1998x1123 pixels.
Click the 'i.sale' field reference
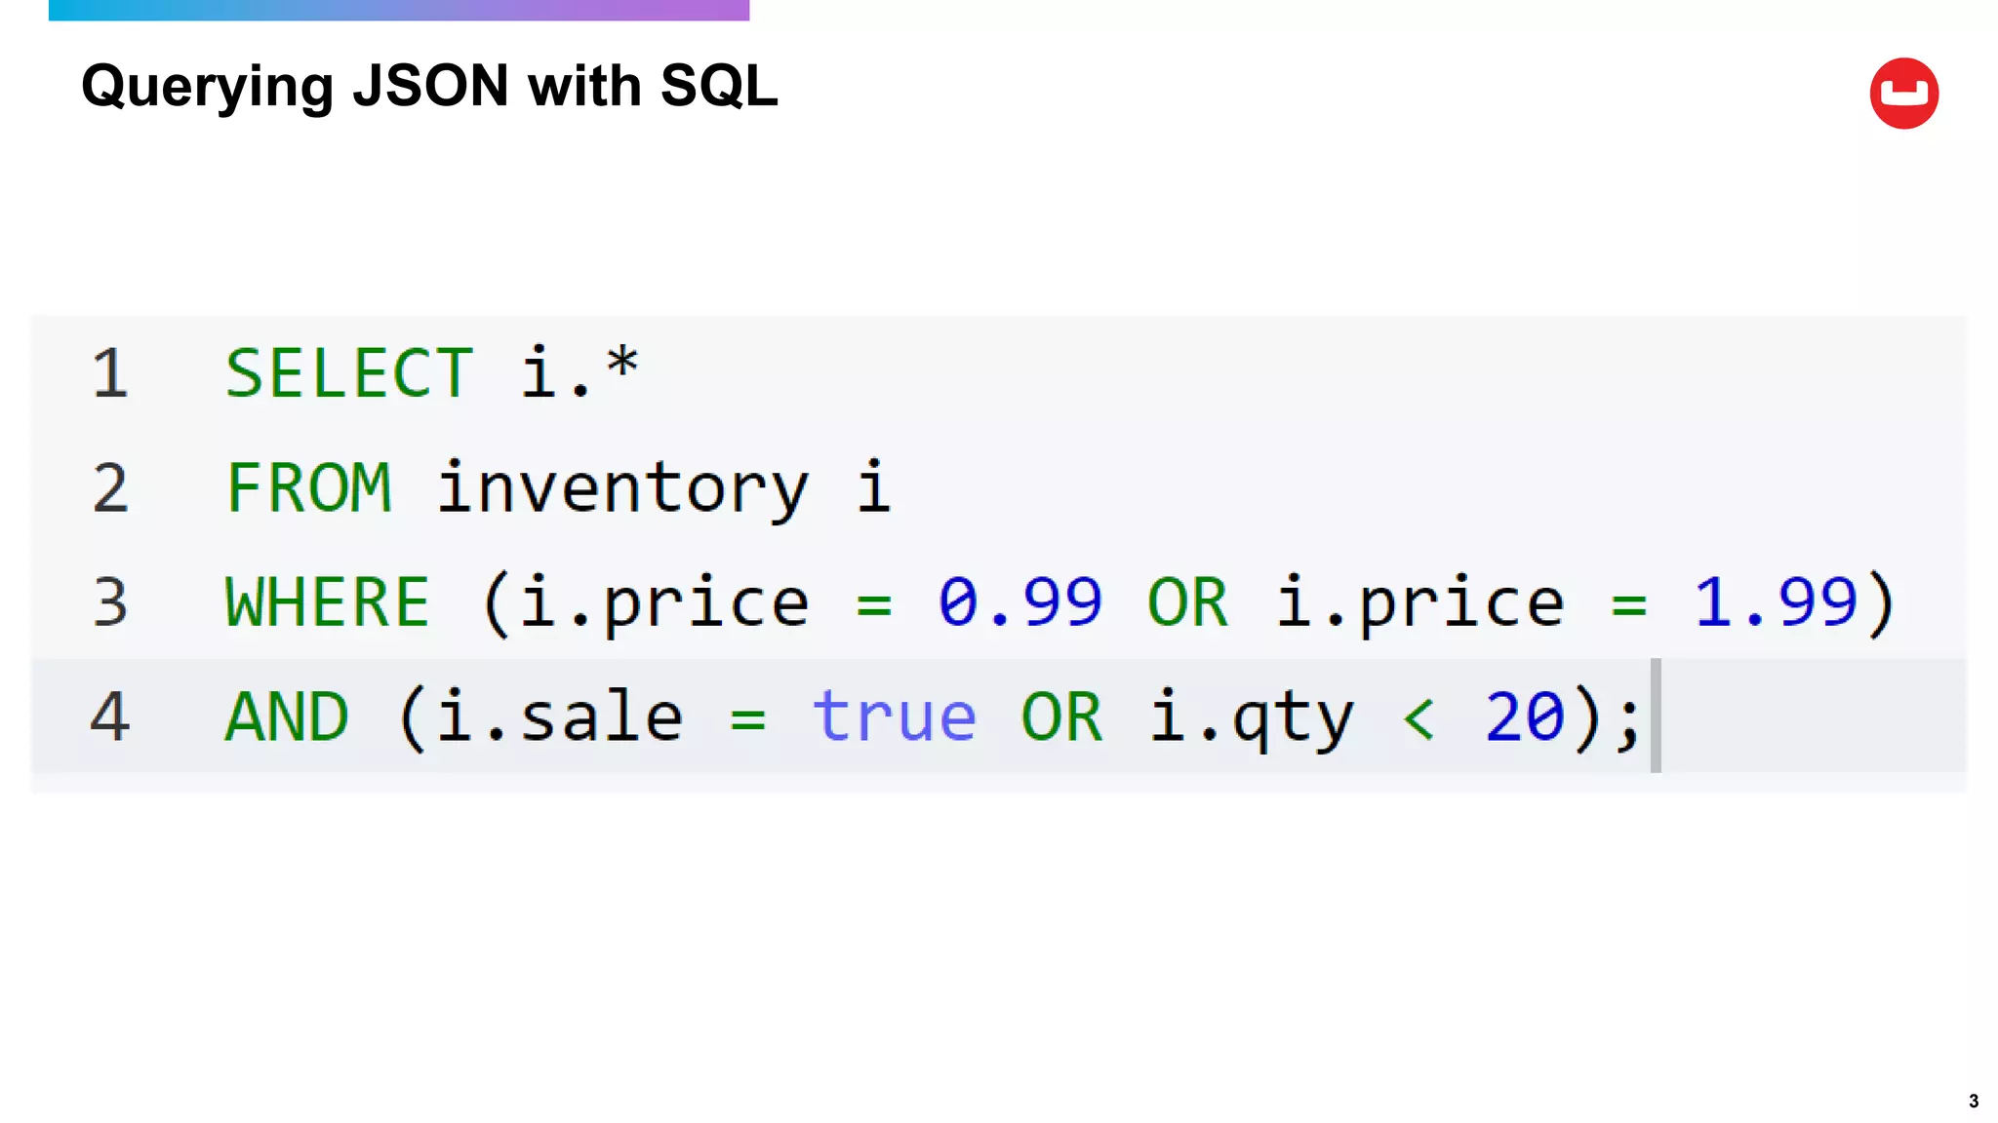click(x=559, y=716)
